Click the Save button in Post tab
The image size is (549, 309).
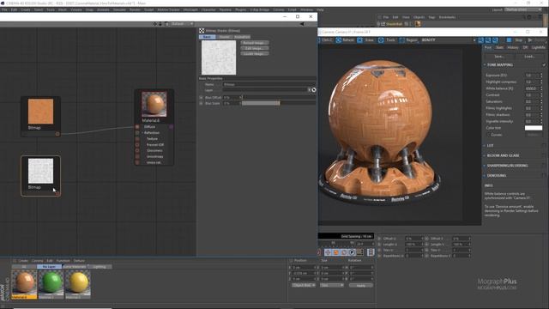(x=499, y=57)
